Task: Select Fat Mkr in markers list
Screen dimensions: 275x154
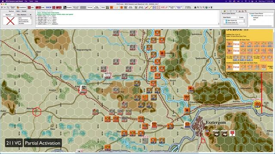Action: pyautogui.click(x=21, y=24)
